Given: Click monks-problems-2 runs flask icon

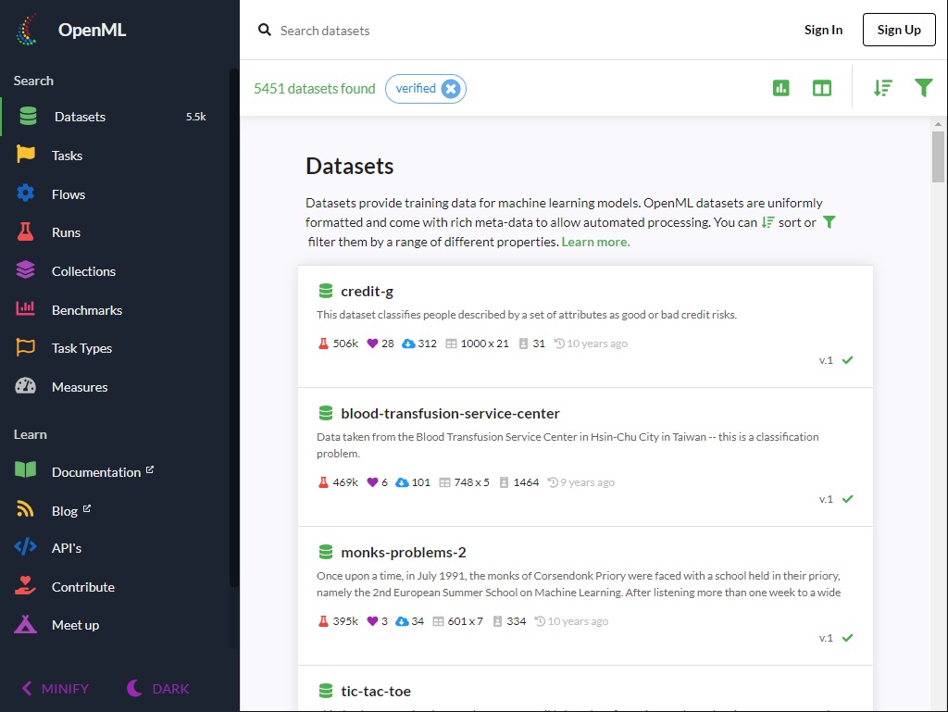Looking at the screenshot, I should pos(323,620).
